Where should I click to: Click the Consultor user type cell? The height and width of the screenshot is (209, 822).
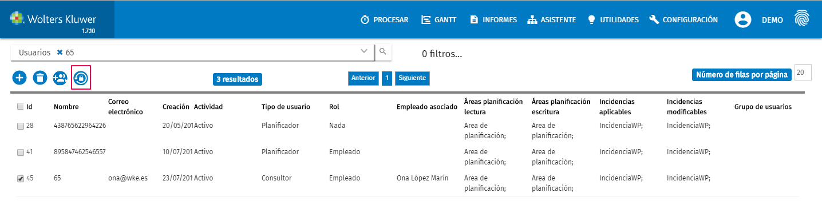coord(276,178)
